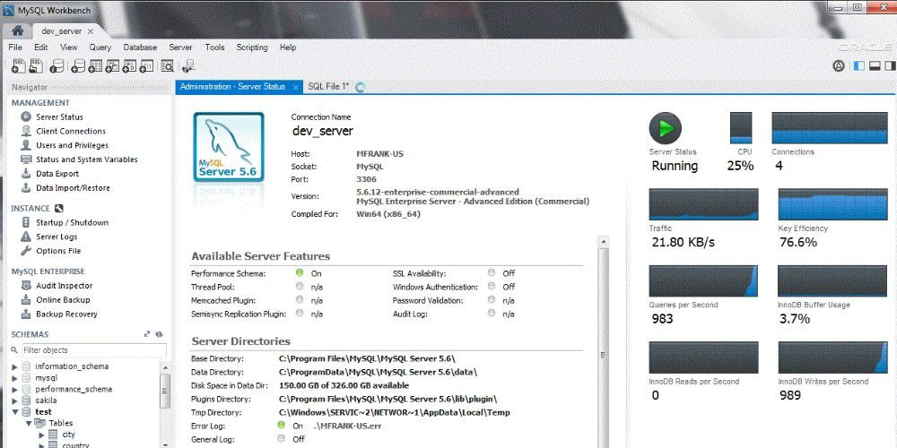The height and width of the screenshot is (448, 897).
Task: Open the Tools menu
Action: pos(215,47)
